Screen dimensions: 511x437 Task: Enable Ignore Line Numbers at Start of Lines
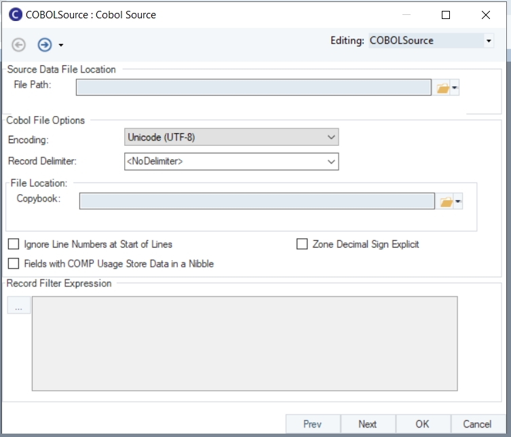point(14,244)
